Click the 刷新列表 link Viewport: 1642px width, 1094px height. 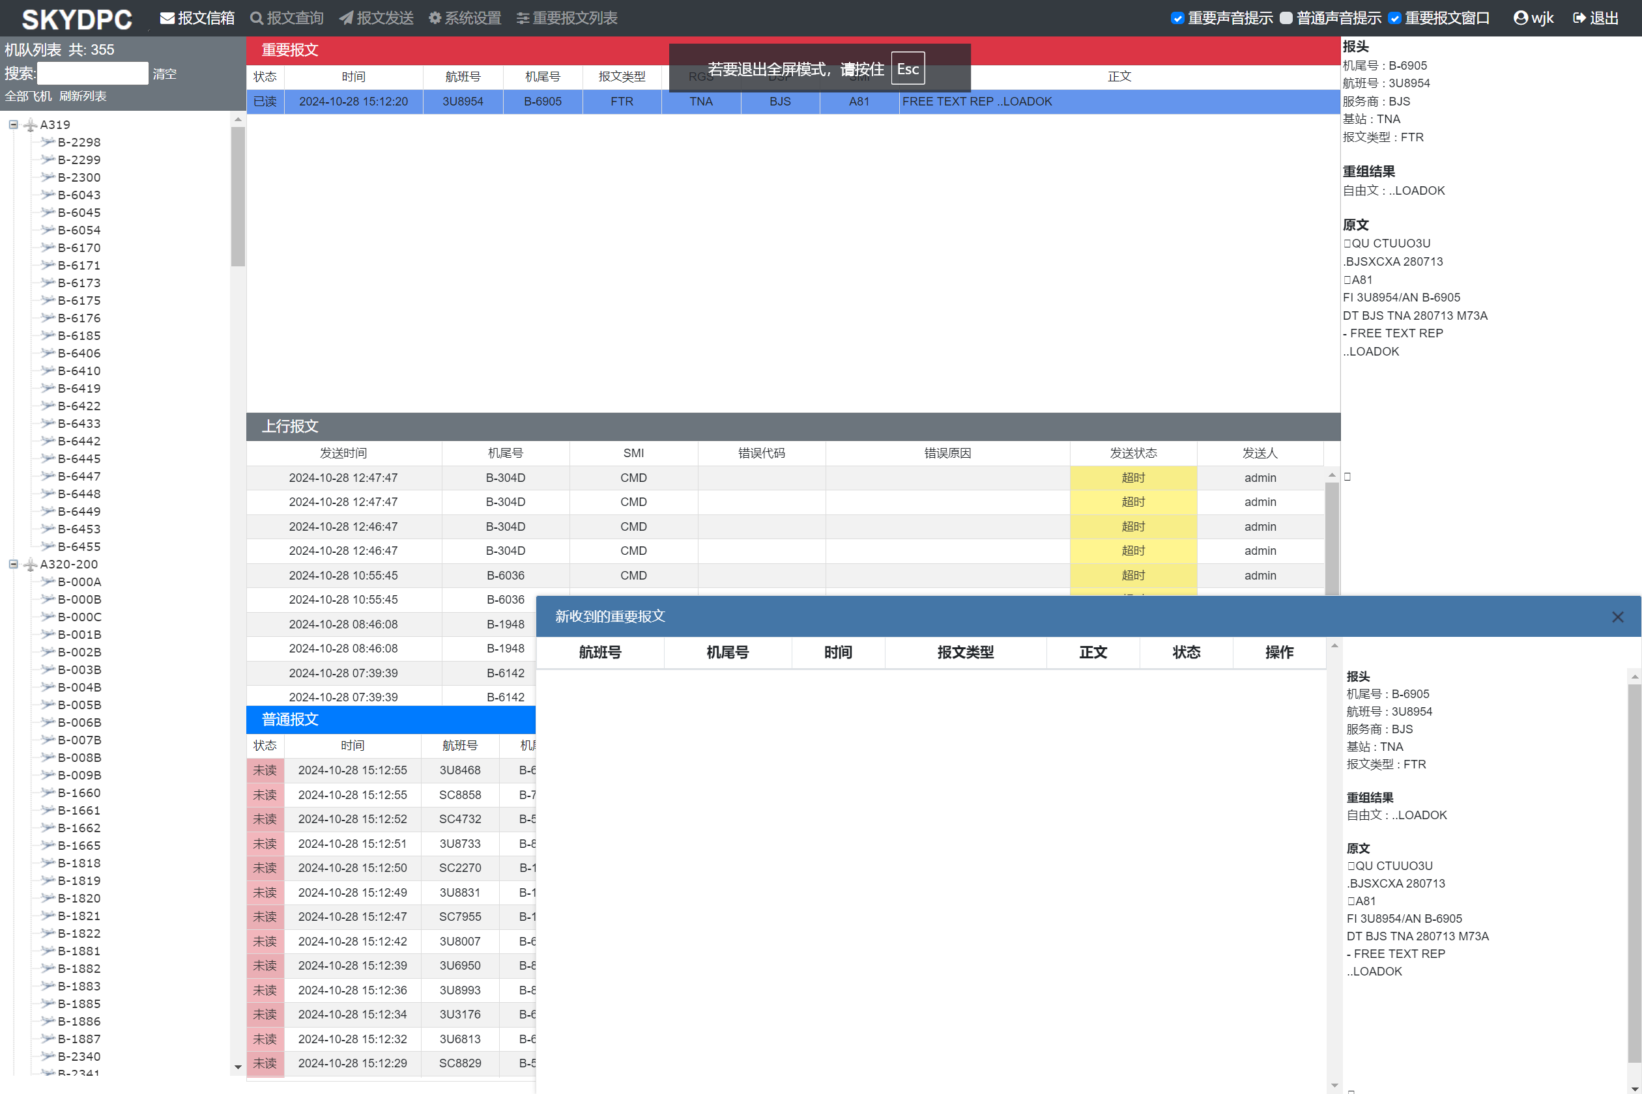pos(82,96)
